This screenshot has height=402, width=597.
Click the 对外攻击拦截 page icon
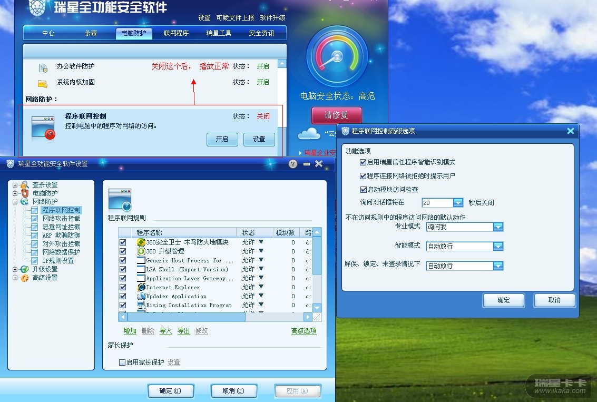[x=35, y=243]
